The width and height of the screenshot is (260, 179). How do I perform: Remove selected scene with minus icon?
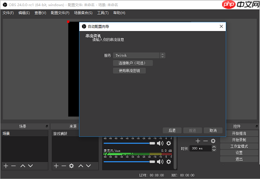(x=14, y=166)
